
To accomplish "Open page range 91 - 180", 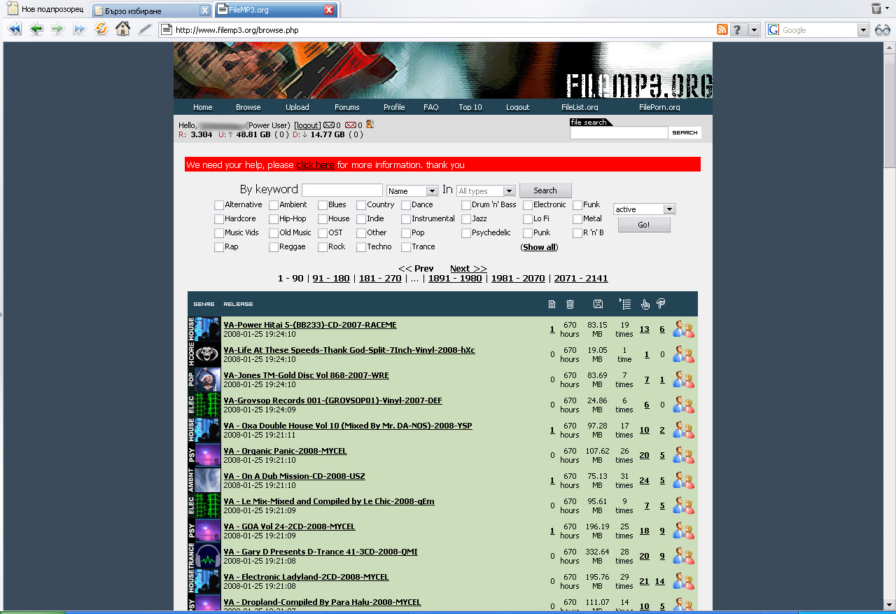I will pyautogui.click(x=331, y=279).
